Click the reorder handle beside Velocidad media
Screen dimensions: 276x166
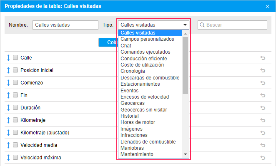(8, 145)
